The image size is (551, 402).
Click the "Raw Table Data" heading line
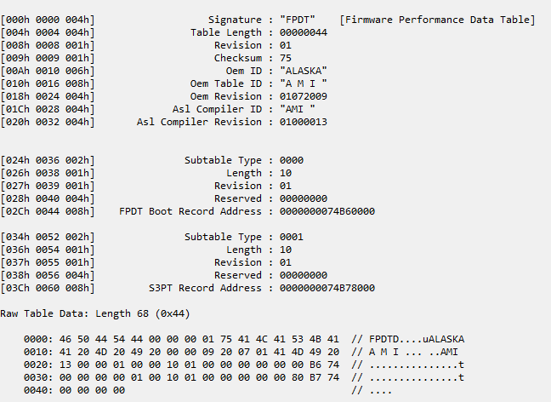pyautogui.click(x=95, y=313)
